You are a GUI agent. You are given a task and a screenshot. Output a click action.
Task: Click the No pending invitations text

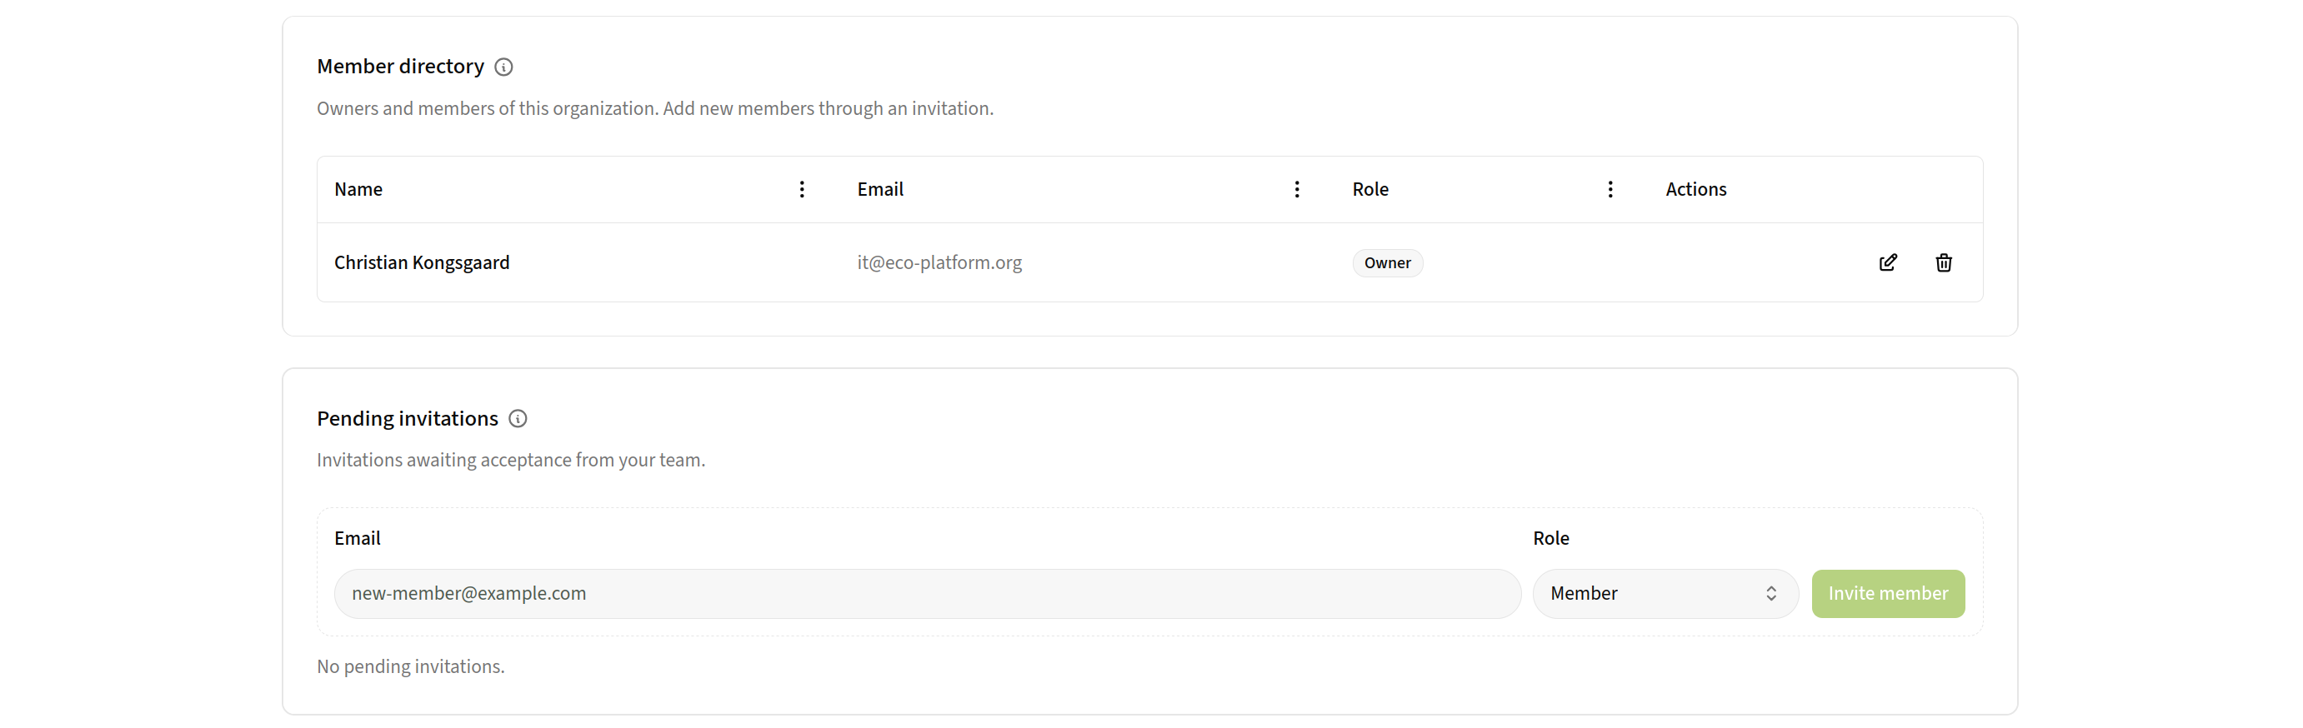click(x=410, y=667)
